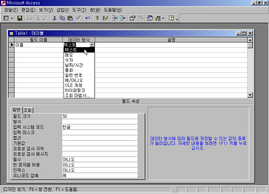Screen dimensions: 269x194
Task: Maximize the Table1 : 테이블 window
Action: click(244, 33)
